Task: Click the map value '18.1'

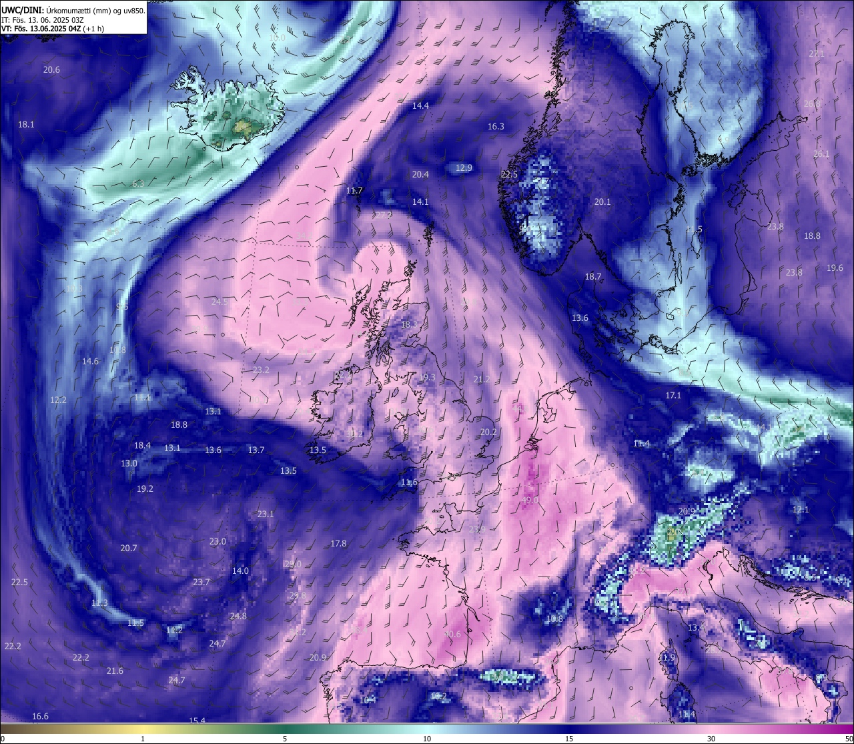Action: click(x=26, y=125)
